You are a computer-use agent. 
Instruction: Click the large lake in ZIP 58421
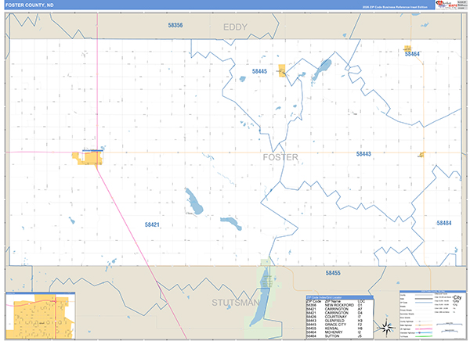click(194, 201)
